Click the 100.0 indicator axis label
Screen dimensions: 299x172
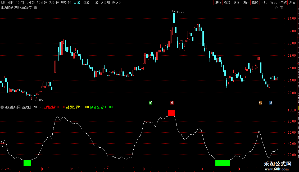[x=292, y=110]
